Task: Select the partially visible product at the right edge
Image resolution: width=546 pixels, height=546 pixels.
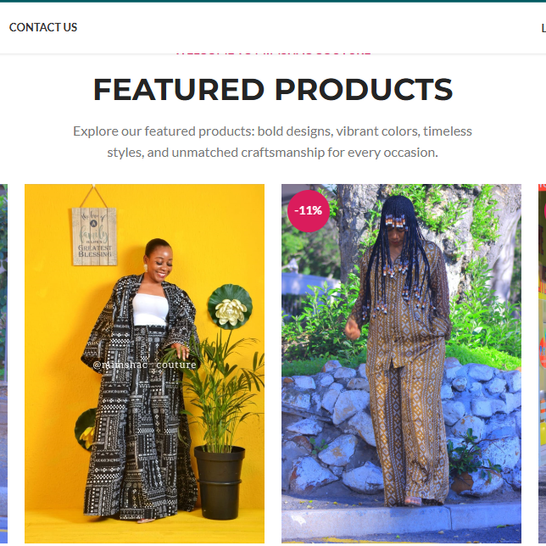Action: coord(542,363)
